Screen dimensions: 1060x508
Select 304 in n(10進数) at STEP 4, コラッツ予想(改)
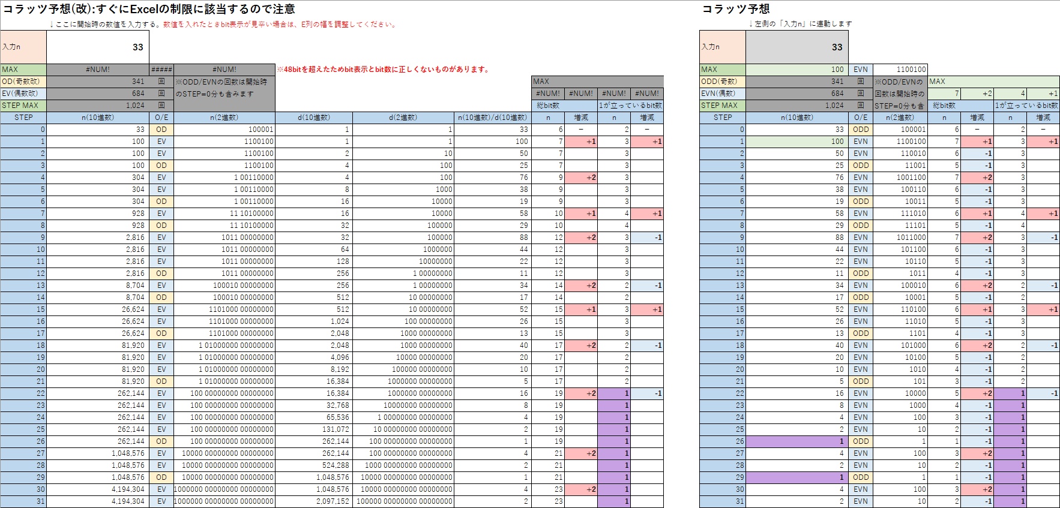pyautogui.click(x=98, y=178)
